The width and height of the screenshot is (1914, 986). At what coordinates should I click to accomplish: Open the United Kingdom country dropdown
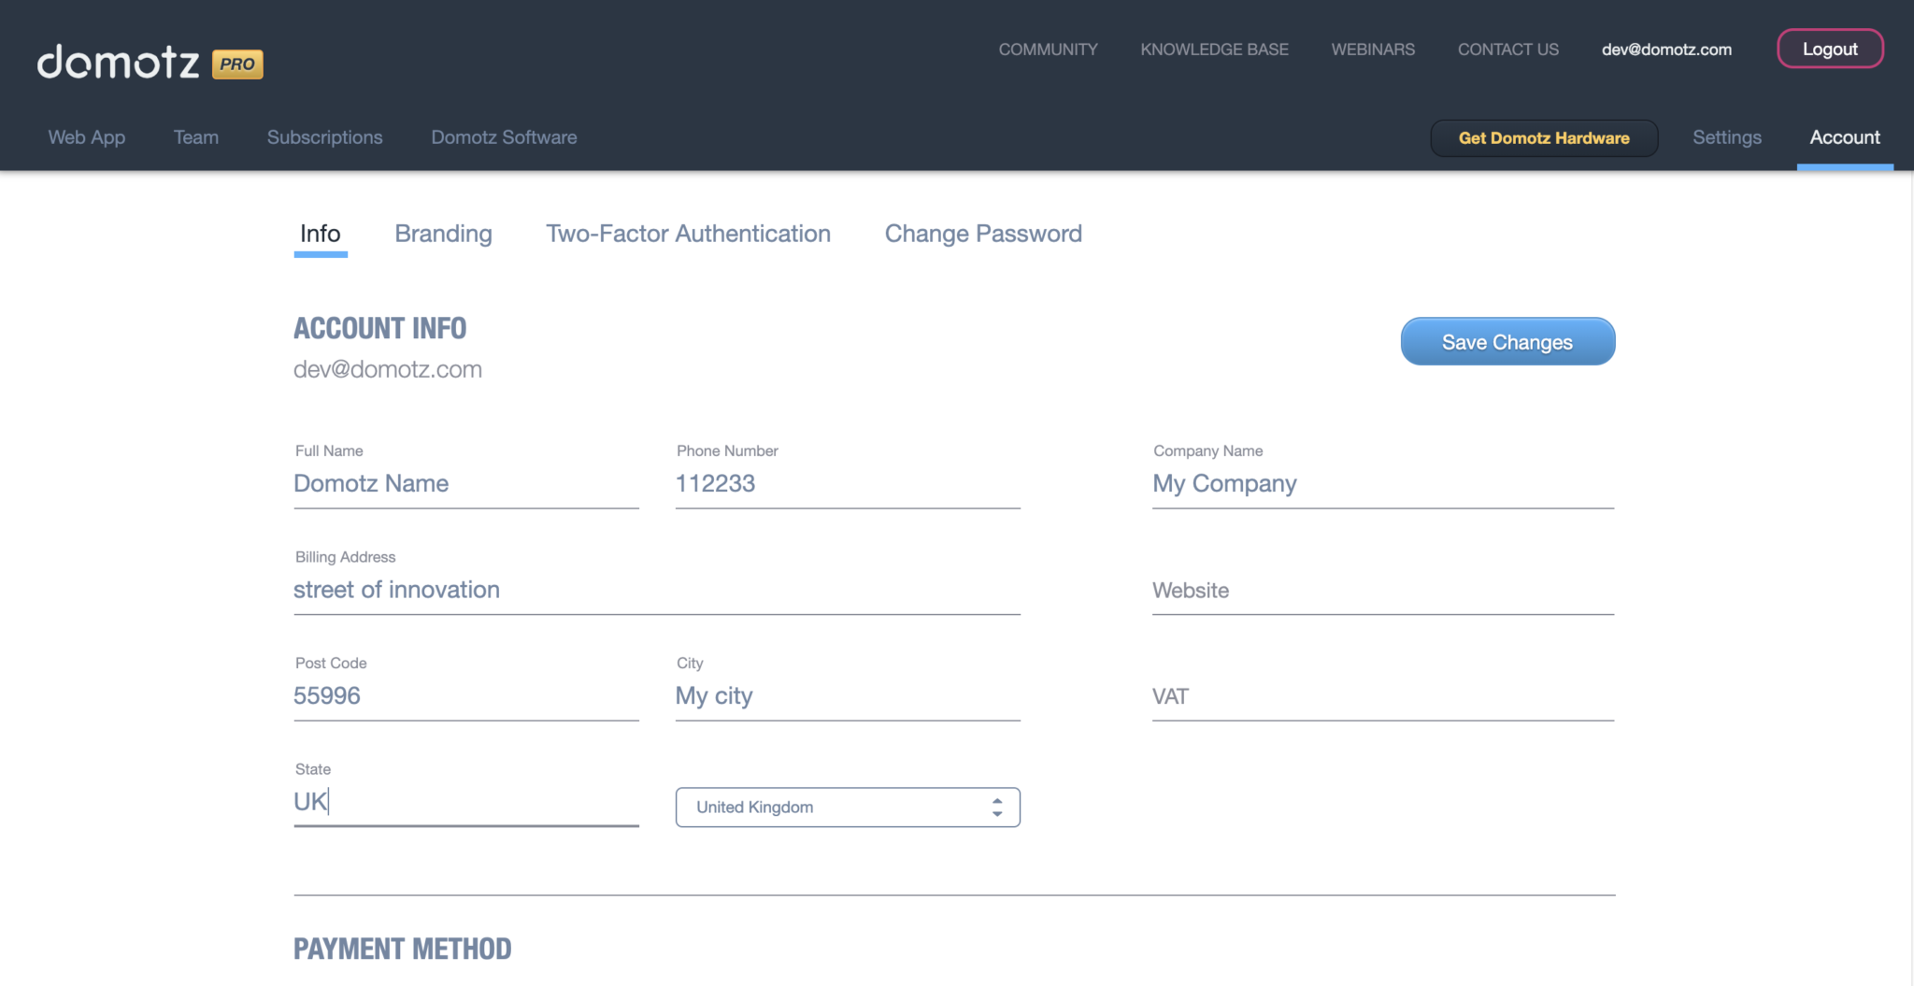848,807
